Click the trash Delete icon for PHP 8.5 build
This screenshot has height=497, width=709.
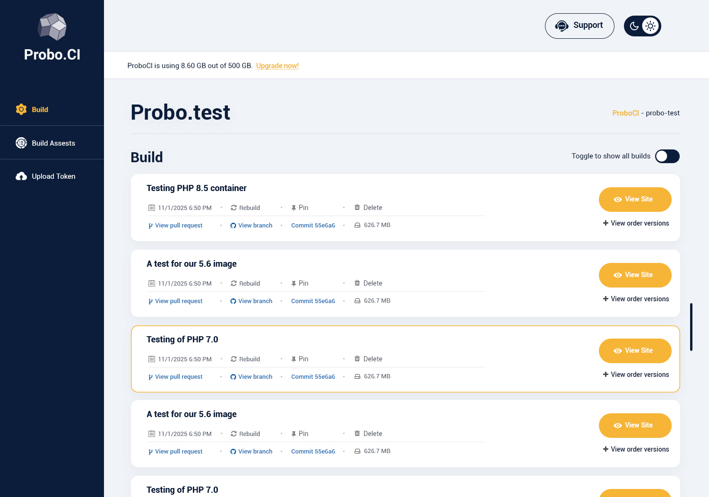click(x=357, y=207)
